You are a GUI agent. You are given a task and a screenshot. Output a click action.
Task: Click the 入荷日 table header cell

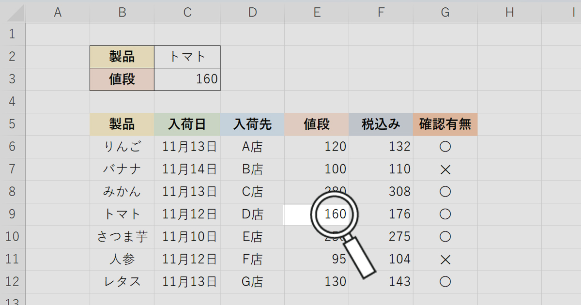187,124
